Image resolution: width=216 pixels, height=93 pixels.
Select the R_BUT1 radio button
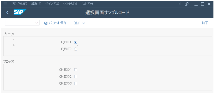pos(75,42)
